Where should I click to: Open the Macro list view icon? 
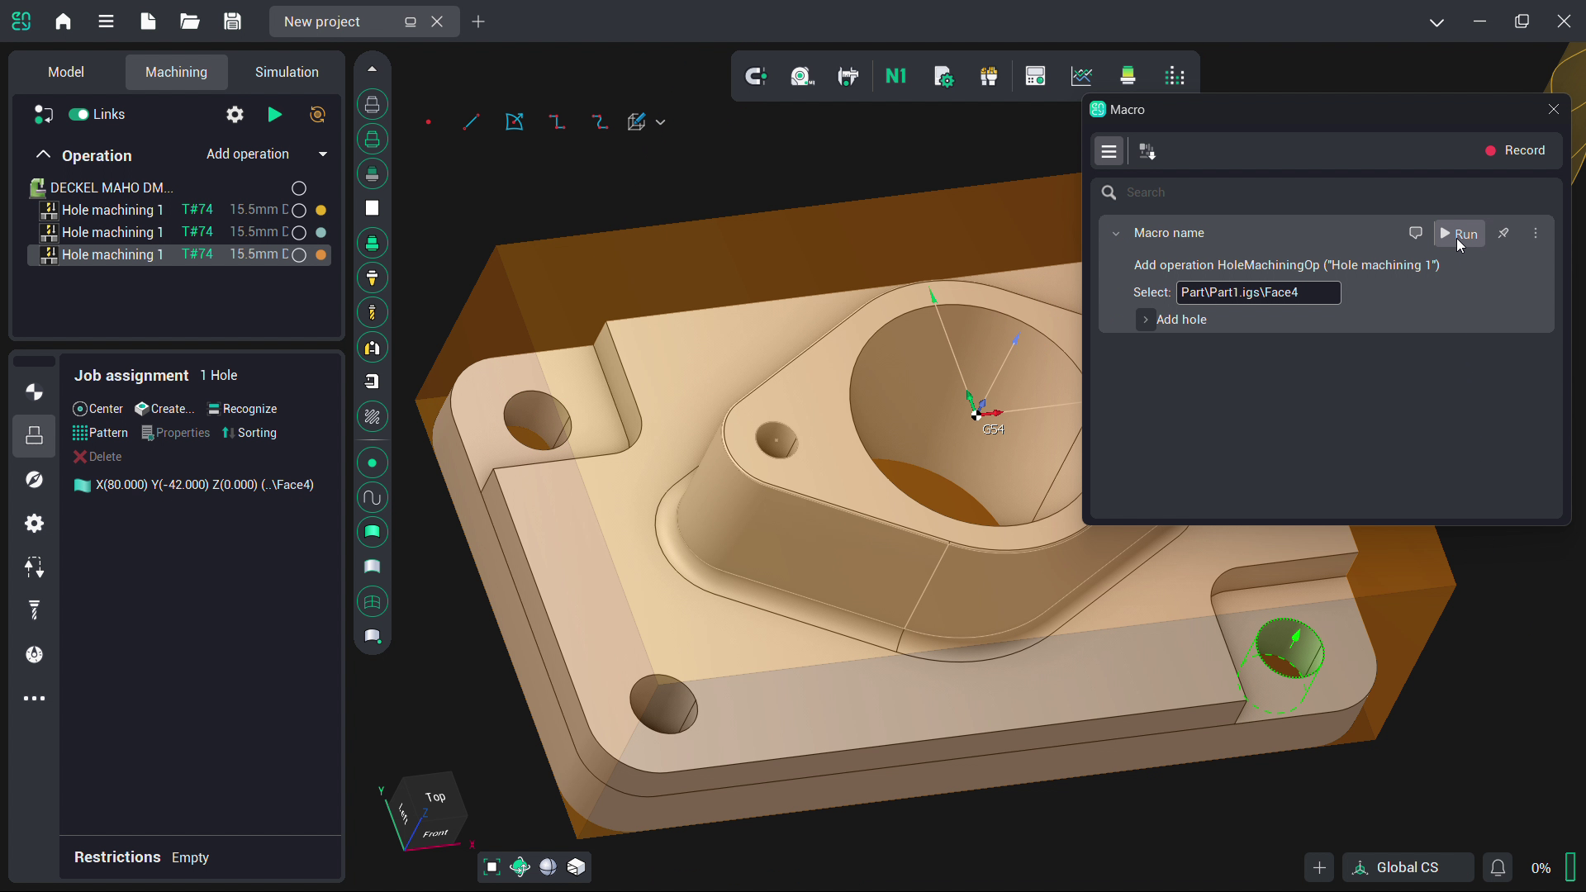(1109, 151)
